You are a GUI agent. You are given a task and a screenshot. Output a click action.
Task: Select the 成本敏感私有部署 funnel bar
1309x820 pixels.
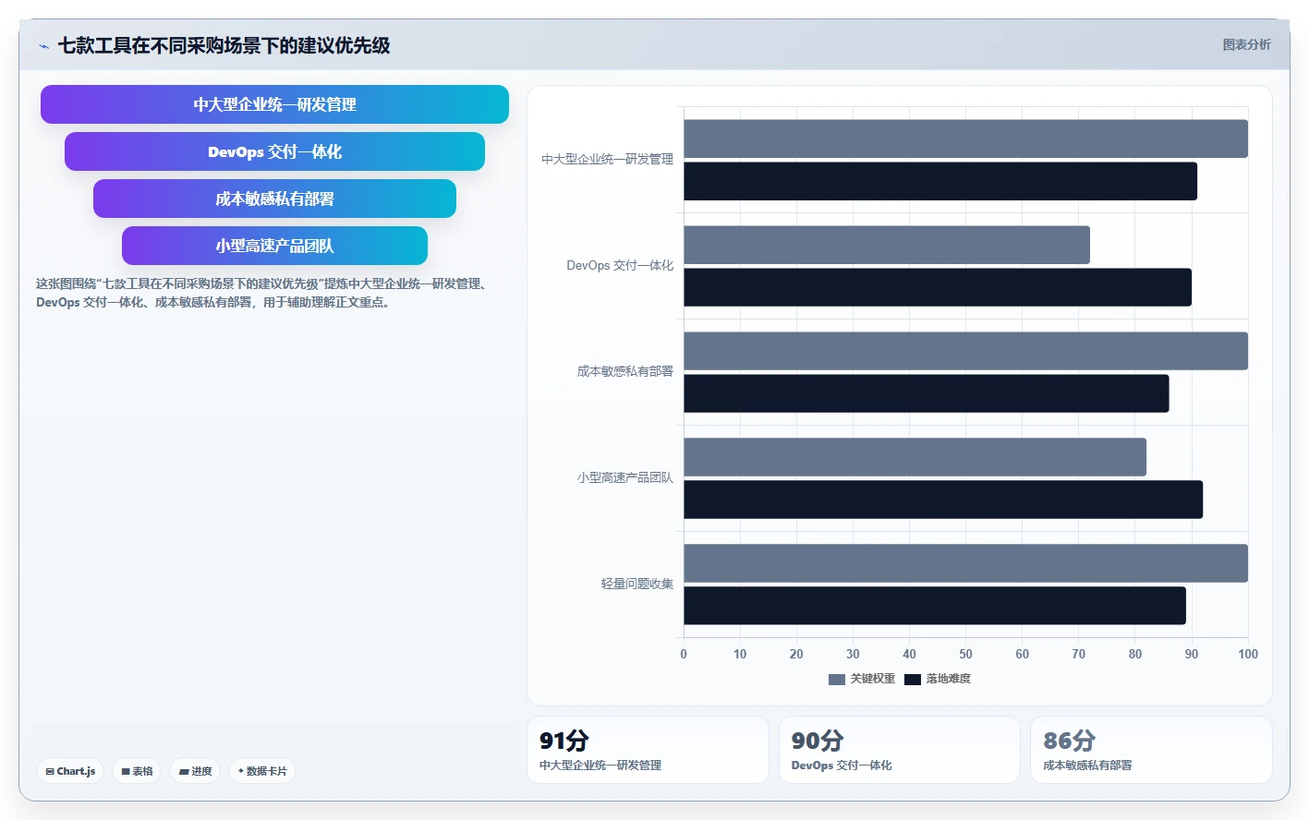tap(274, 199)
